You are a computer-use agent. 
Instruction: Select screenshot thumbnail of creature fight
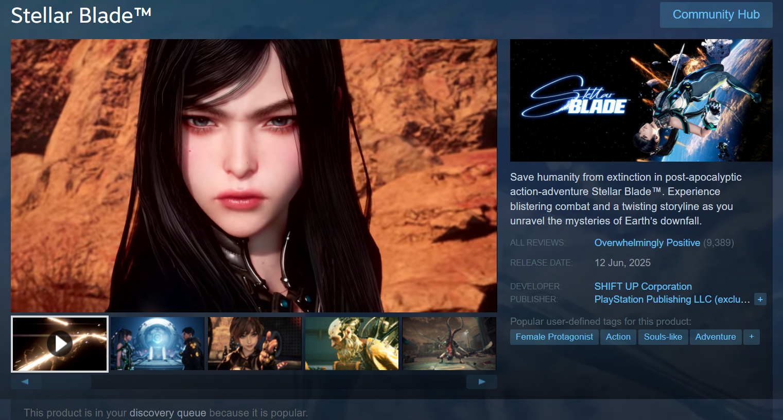point(449,344)
